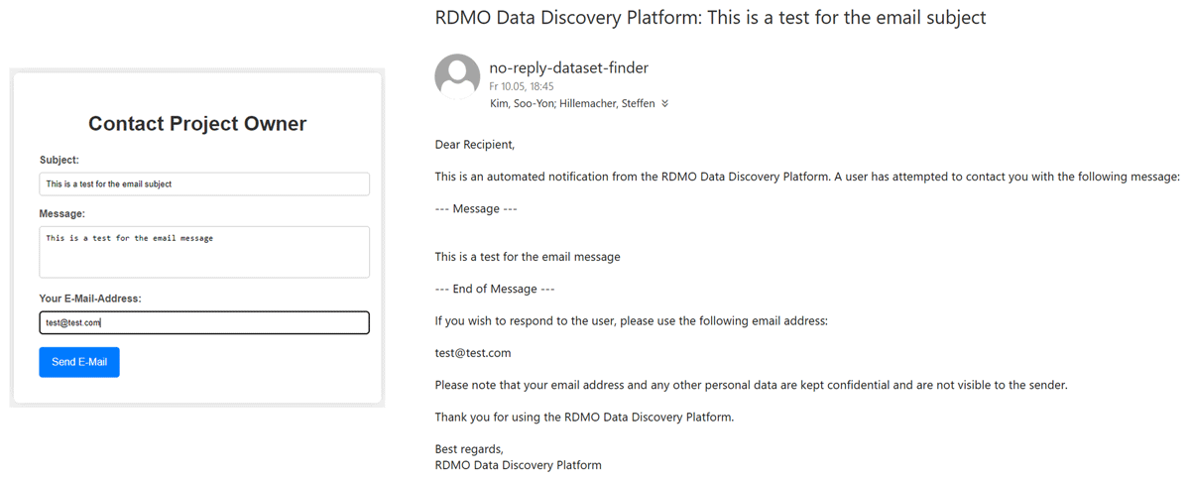Click the Your E-Mail-Address: label
The image size is (1190, 482).
coord(90,299)
